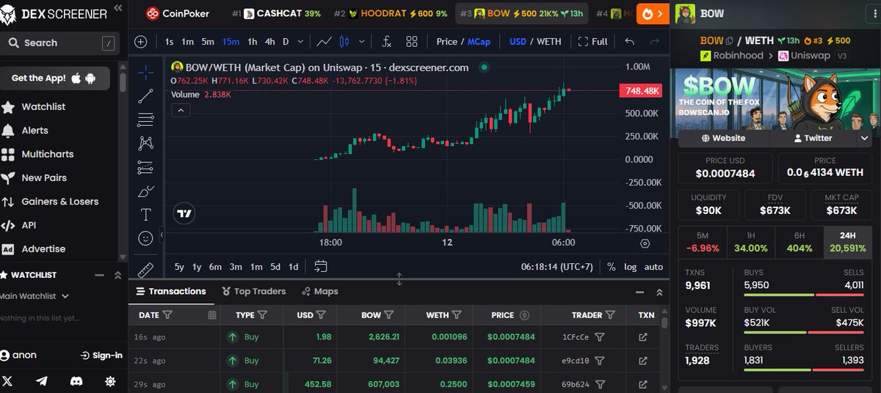Filter by trader e9cd10
This screenshot has width=881, height=393.
[x=599, y=361]
